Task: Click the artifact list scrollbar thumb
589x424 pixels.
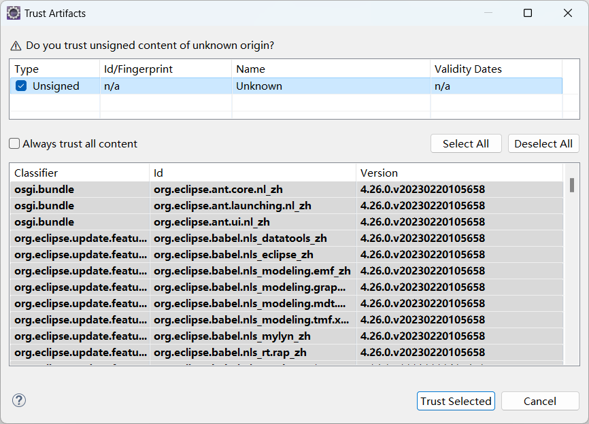Action: click(x=572, y=185)
